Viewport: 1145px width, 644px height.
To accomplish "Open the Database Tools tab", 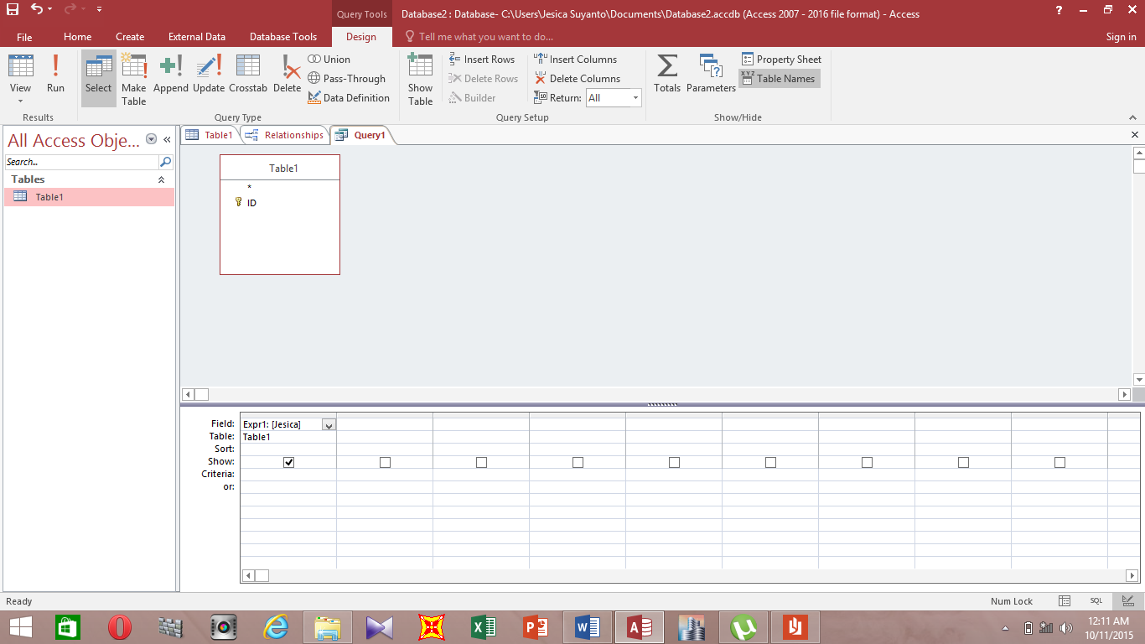I will pyautogui.click(x=283, y=37).
